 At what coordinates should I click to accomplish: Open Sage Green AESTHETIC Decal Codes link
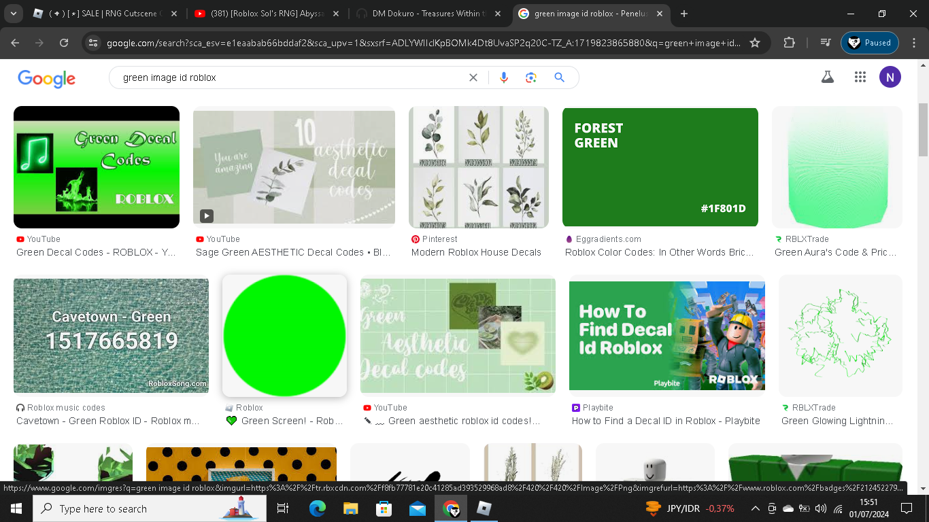point(293,252)
